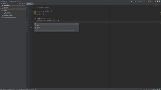Select Main.kt file in project tree
161x90 pixels.
tap(8, 12)
